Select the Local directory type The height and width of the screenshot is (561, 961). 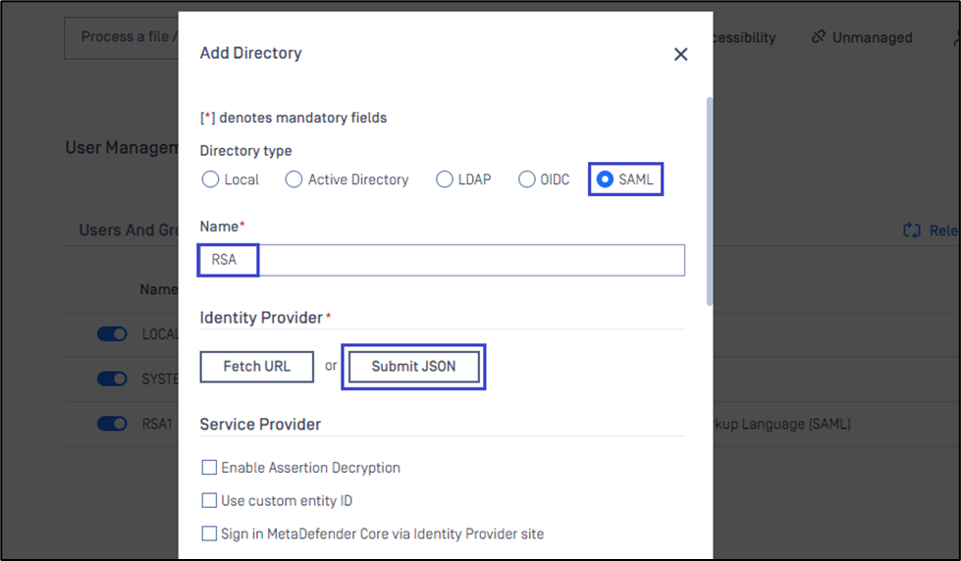pyautogui.click(x=211, y=179)
